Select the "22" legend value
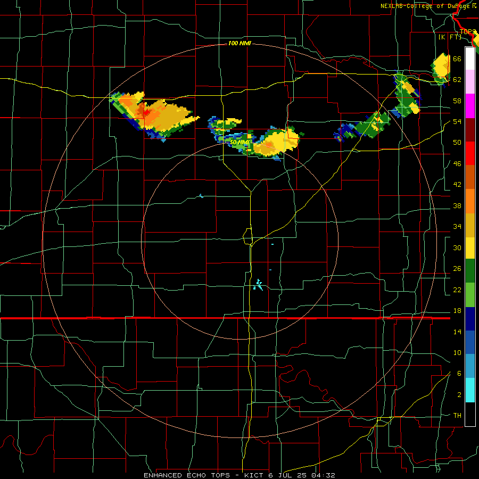479x479 pixels. point(457,290)
